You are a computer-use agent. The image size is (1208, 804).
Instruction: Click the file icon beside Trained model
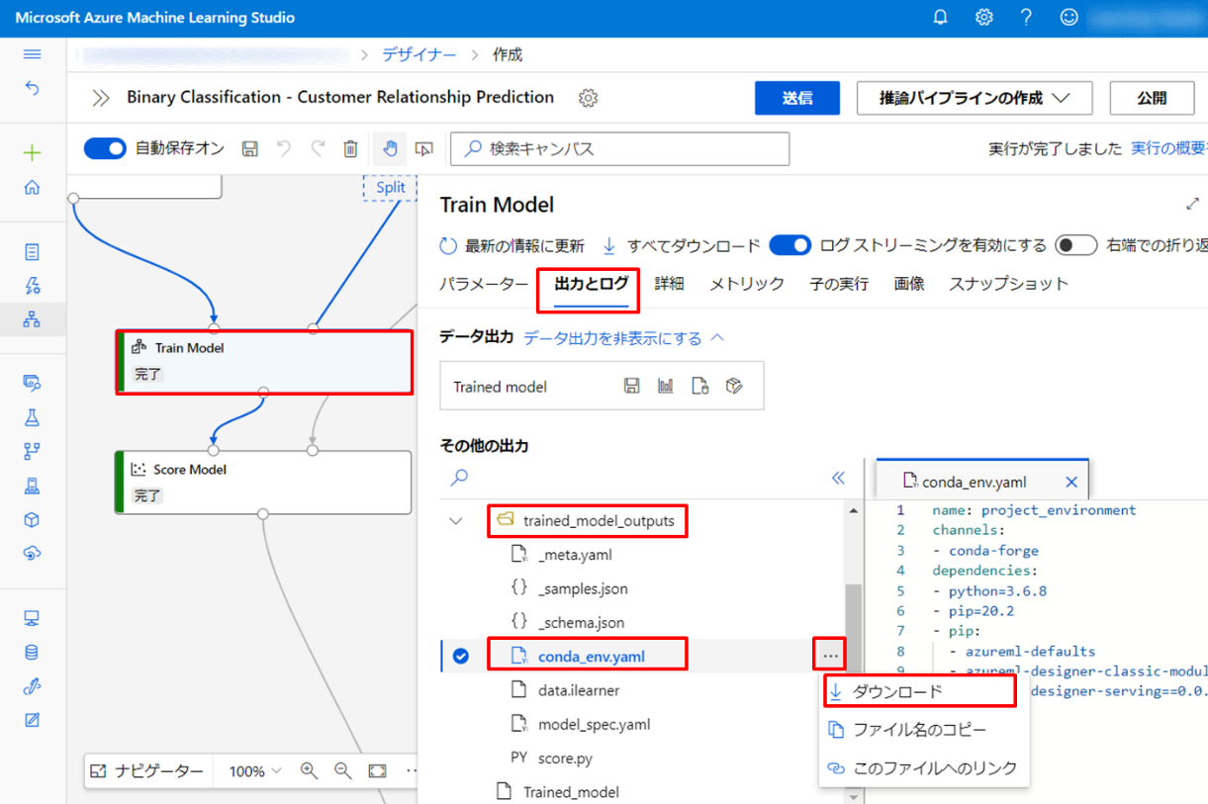coord(700,386)
